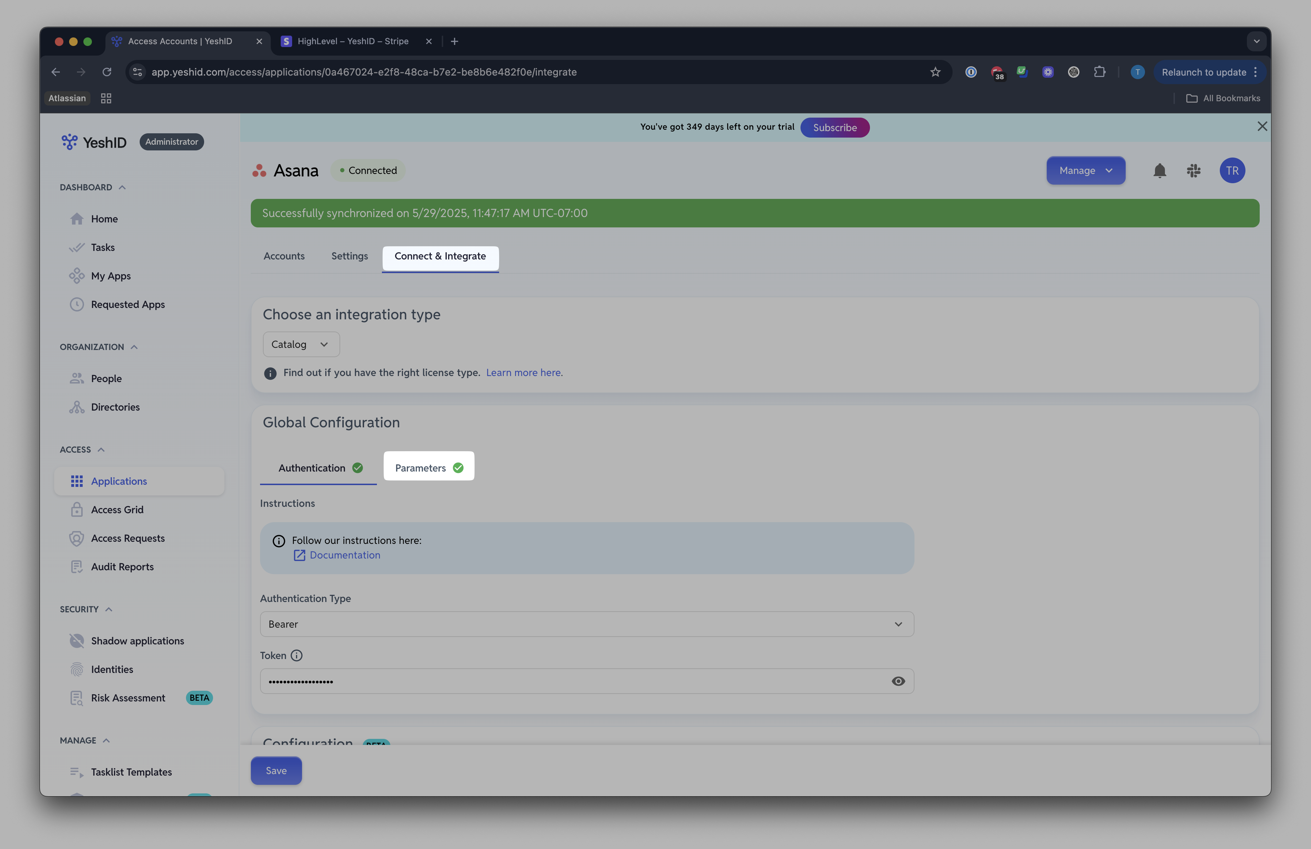The width and height of the screenshot is (1311, 849).
Task: Switch to the Accounts tab
Action: (284, 256)
